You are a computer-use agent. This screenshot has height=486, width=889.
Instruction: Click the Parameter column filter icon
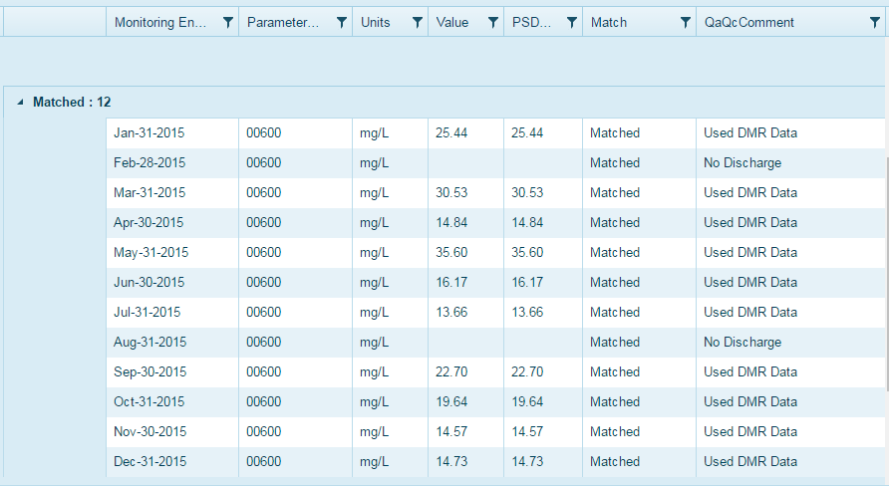coord(342,22)
